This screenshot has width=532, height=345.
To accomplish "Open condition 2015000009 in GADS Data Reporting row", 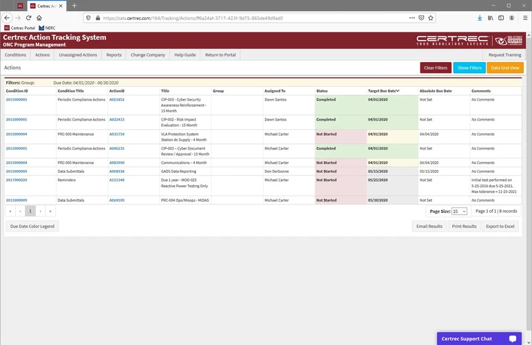I will pyautogui.click(x=17, y=171).
